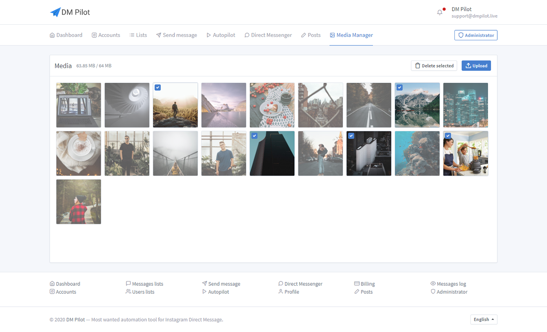Click footer Accounts Instagram icon
547x332 pixels.
52,292
